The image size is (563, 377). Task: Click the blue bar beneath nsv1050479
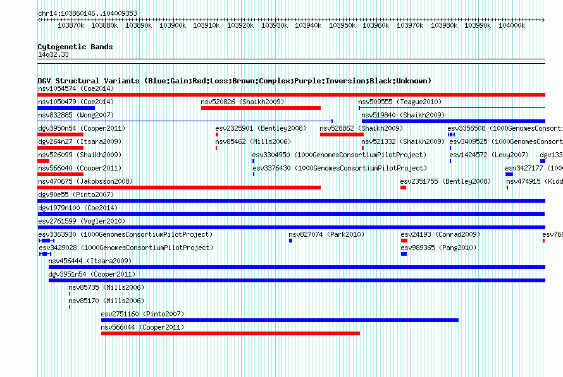point(66,108)
